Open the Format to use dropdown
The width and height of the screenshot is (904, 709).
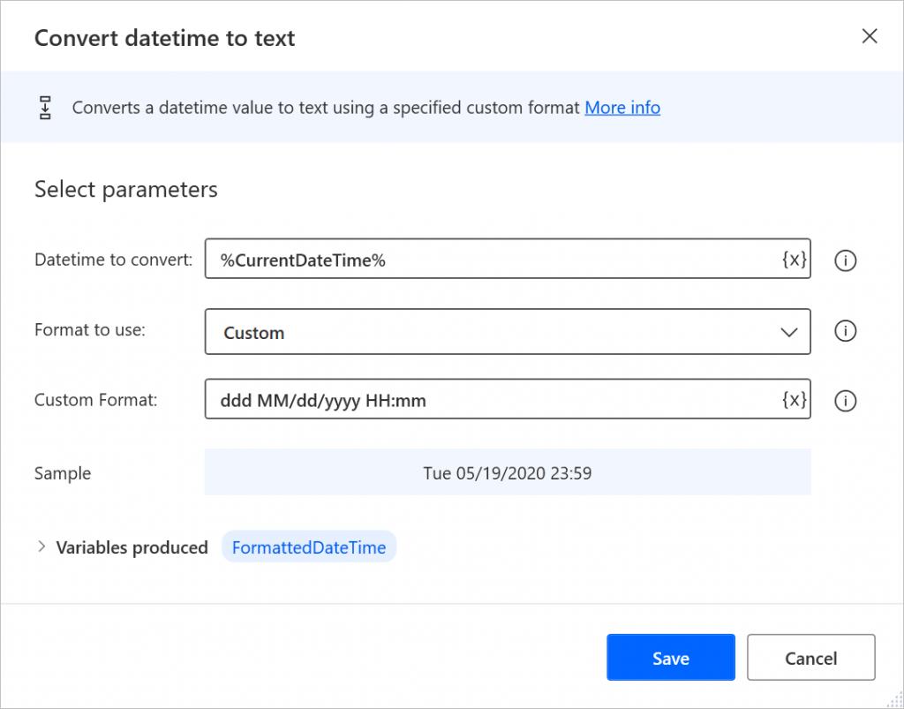click(x=508, y=332)
